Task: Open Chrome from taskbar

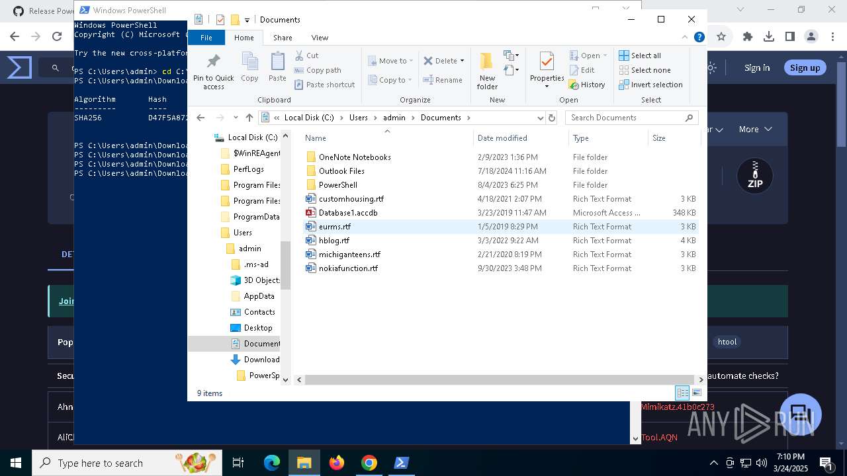Action: pyautogui.click(x=369, y=463)
